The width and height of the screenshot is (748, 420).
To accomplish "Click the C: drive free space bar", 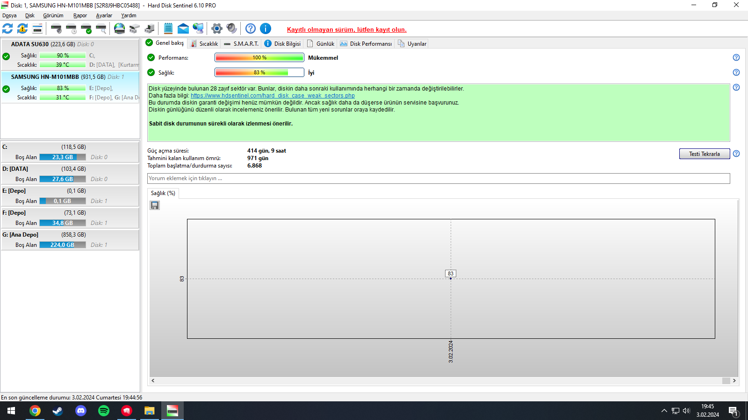I will (63, 157).
